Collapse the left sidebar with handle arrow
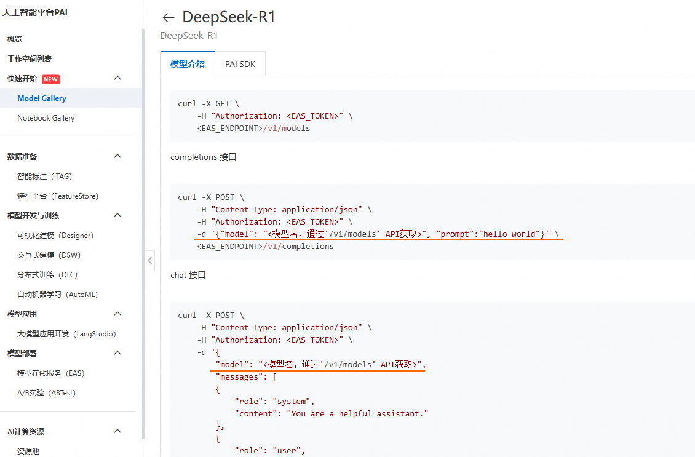The width and height of the screenshot is (695, 457). 149,260
